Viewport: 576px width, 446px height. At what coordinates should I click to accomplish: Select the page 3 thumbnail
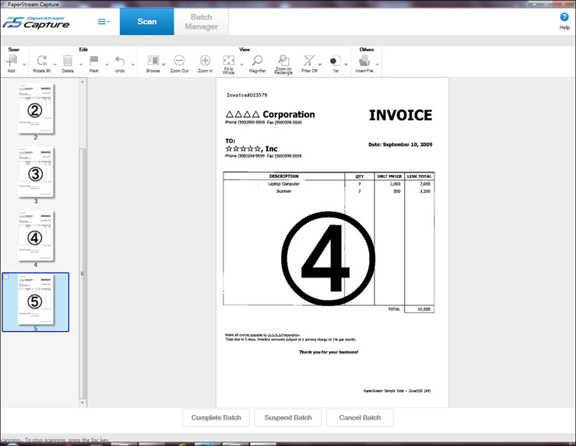pyautogui.click(x=36, y=172)
